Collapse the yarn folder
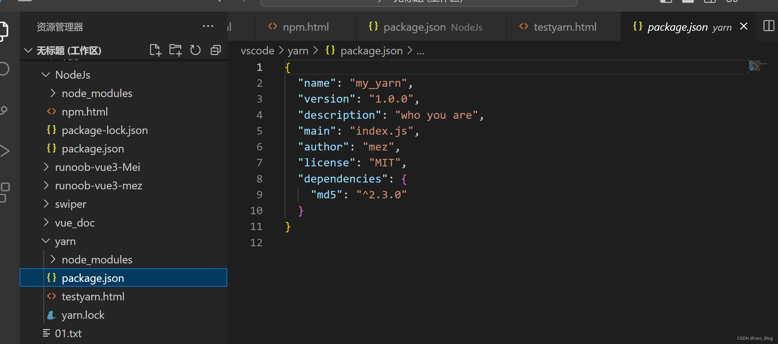This screenshot has height=344, width=778. pos(46,241)
